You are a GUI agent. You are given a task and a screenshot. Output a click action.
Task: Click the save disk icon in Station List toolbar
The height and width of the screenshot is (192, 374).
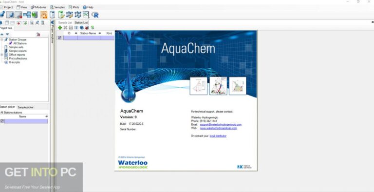[71, 28]
